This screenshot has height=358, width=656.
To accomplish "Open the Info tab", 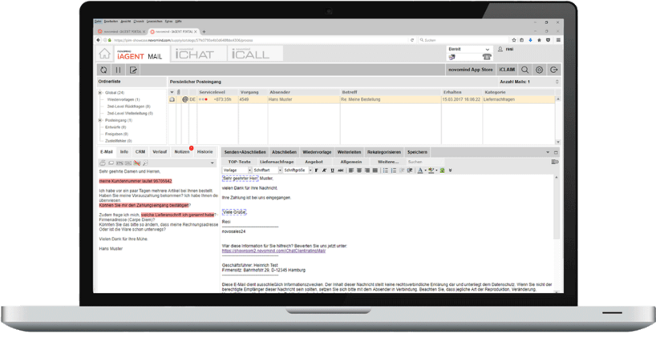I will 124,151.
